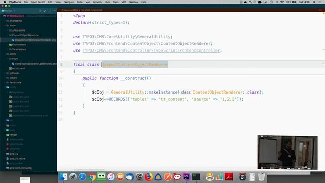Collapse the .code folder

click(5, 26)
